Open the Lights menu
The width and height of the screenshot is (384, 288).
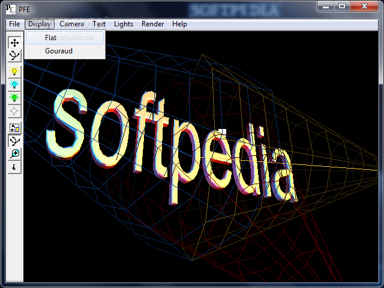pyautogui.click(x=124, y=24)
